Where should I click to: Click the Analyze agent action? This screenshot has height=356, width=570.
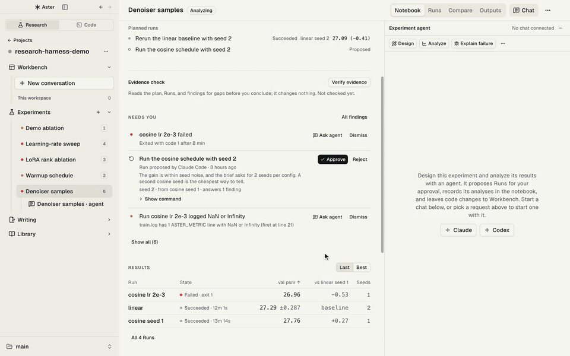click(433, 43)
